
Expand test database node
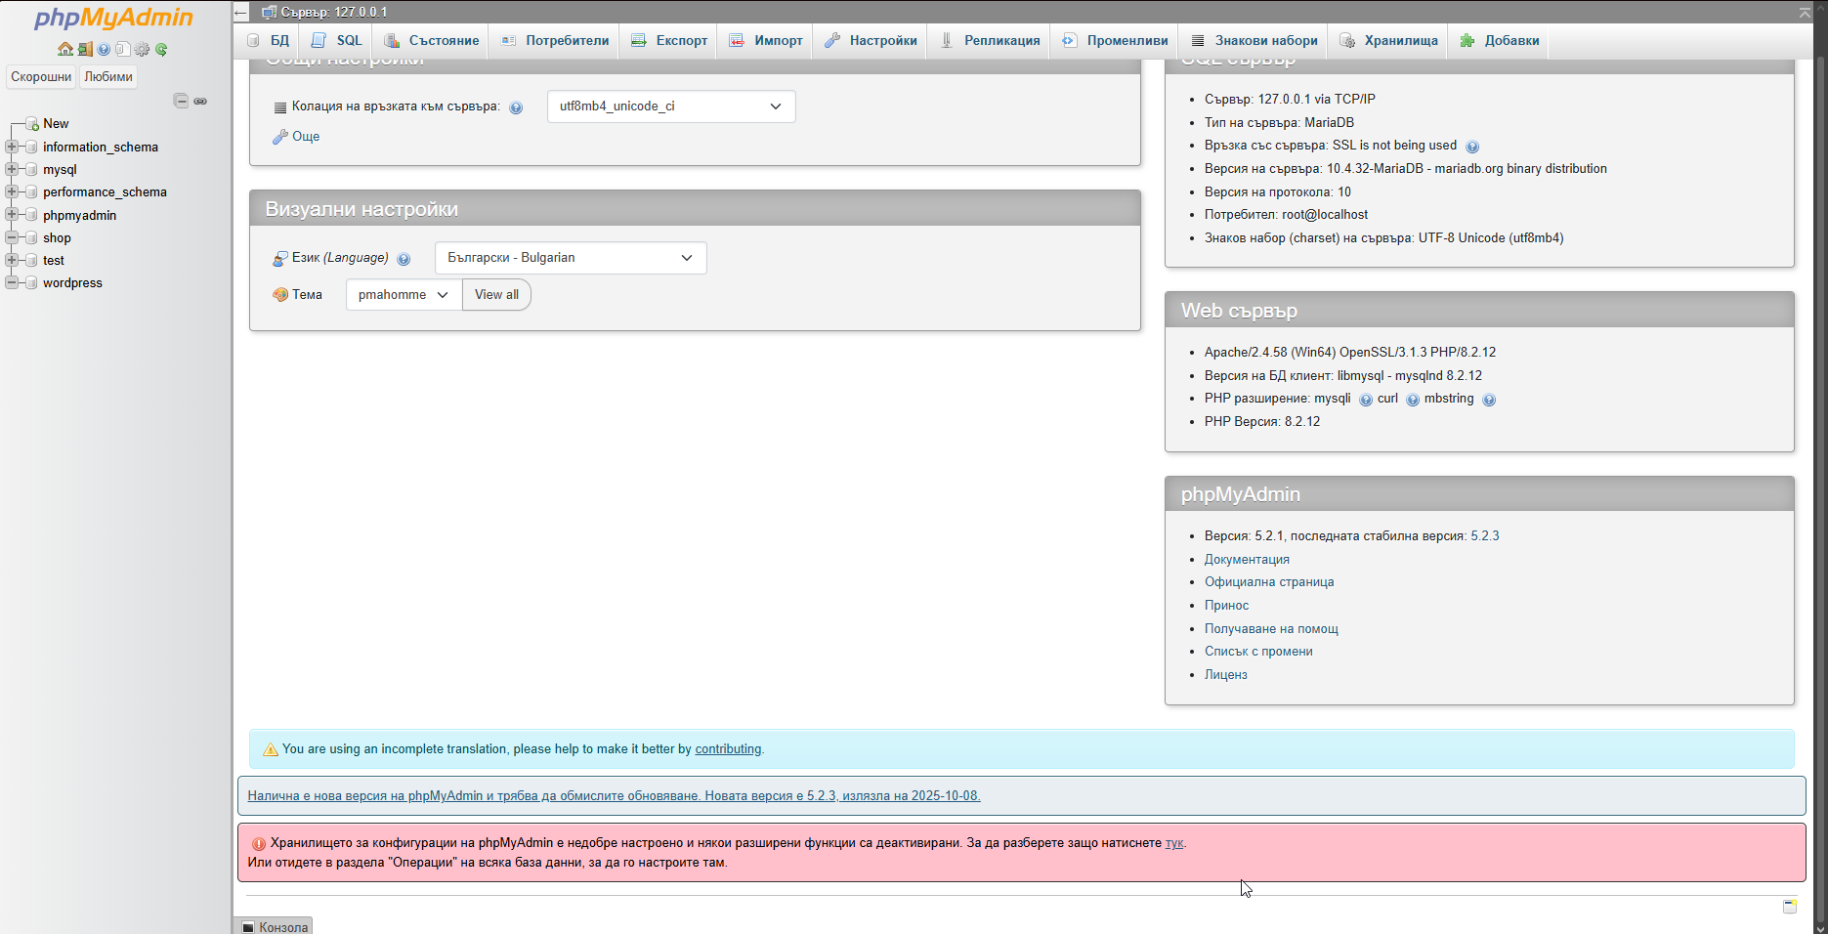click(12, 260)
